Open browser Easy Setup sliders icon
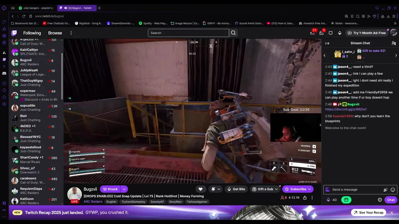 coord(394,16)
